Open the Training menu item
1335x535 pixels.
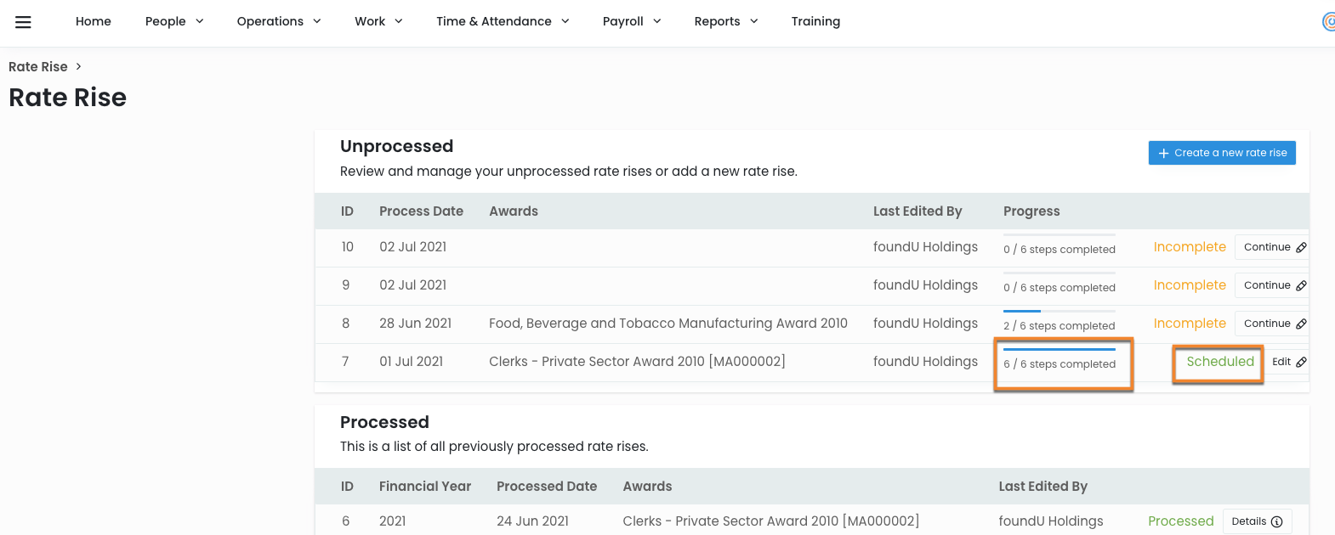(x=815, y=21)
